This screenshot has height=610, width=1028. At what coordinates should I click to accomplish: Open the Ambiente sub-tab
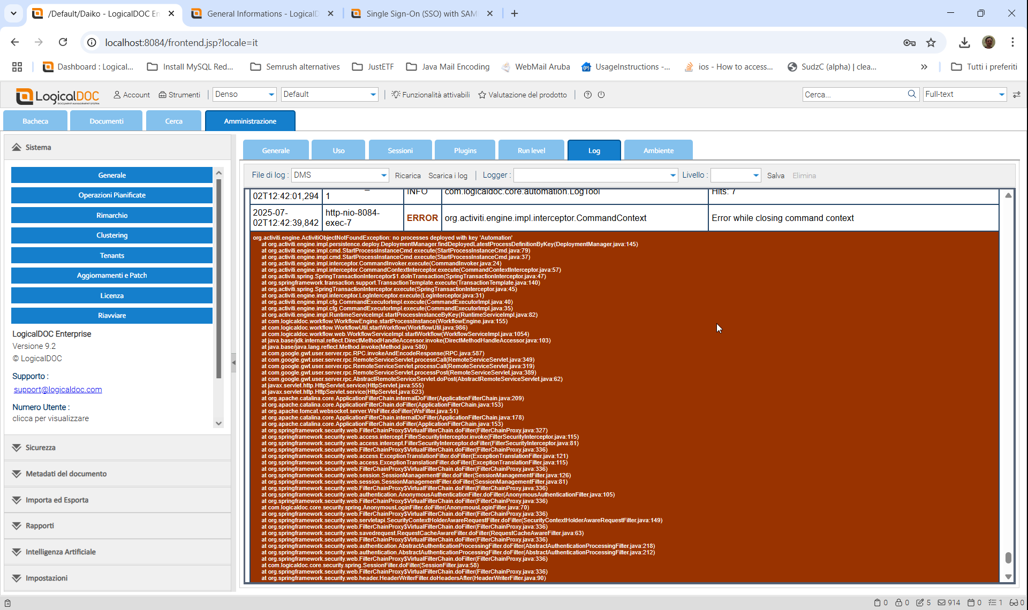click(x=659, y=150)
